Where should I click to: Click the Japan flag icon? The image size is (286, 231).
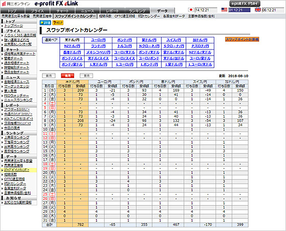pyautogui.click(x=191, y=10)
